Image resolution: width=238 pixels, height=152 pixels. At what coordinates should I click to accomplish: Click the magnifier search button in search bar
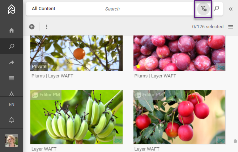pyautogui.click(x=216, y=8)
